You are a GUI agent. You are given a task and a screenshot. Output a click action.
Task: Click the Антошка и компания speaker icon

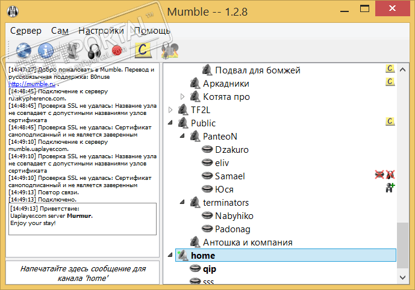195,242
